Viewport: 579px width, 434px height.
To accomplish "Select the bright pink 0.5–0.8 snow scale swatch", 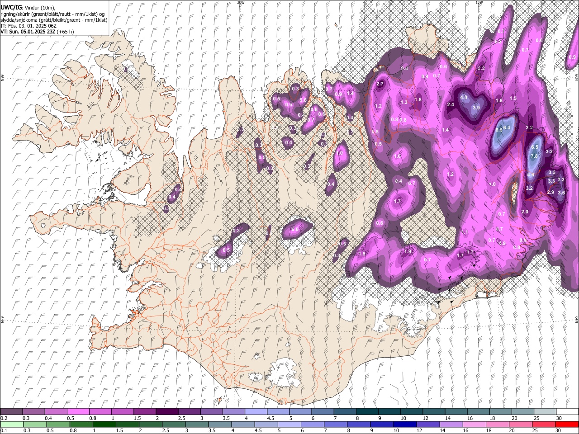I will click(78, 412).
